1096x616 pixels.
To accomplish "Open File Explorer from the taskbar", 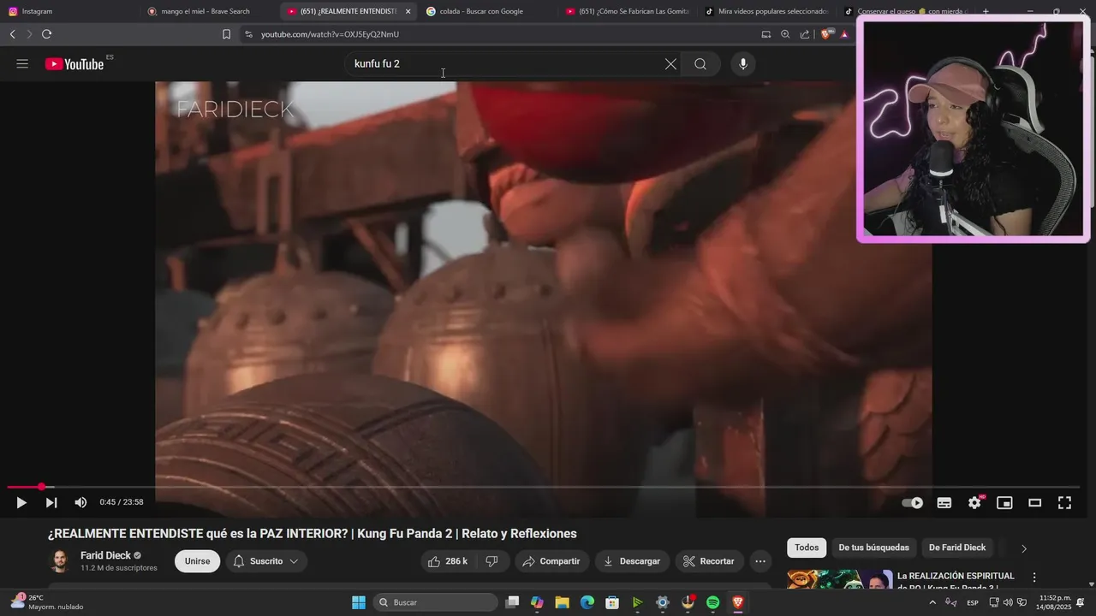I will pyautogui.click(x=562, y=602).
